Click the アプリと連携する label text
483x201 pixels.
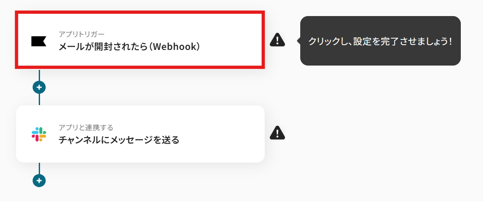pos(86,127)
